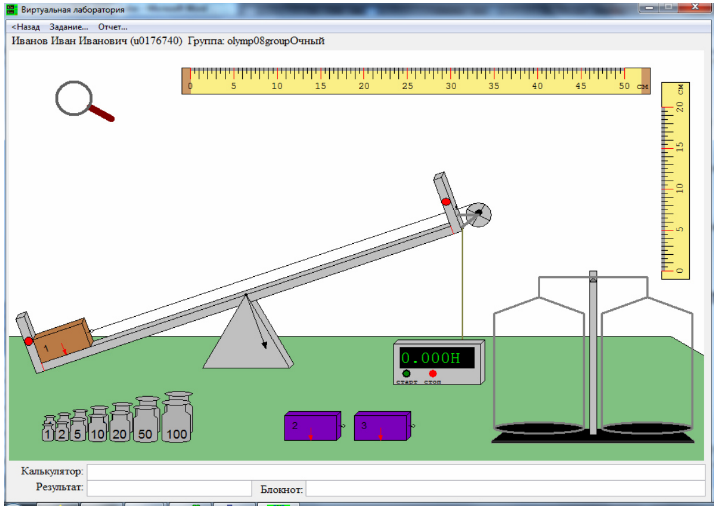The width and height of the screenshot is (717, 509).
Task: Click the purple block labeled 2
Action: 312,426
